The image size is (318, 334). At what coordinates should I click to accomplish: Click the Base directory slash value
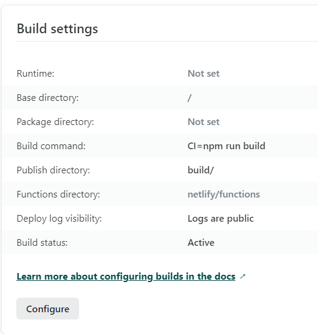pos(189,98)
